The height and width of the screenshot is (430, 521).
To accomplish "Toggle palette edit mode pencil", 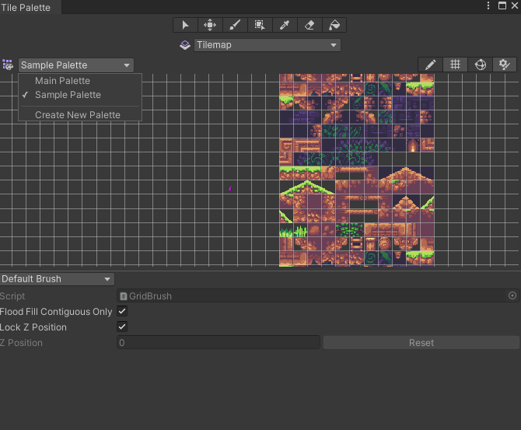I will click(430, 65).
